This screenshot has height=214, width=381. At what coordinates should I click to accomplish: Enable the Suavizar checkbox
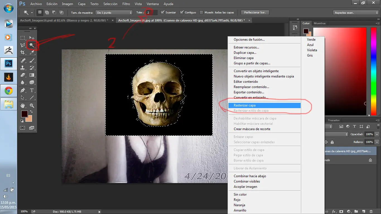click(162, 12)
